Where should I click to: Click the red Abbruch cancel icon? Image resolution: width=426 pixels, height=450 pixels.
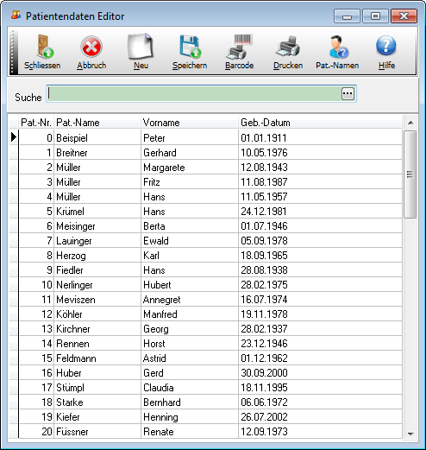(91, 47)
